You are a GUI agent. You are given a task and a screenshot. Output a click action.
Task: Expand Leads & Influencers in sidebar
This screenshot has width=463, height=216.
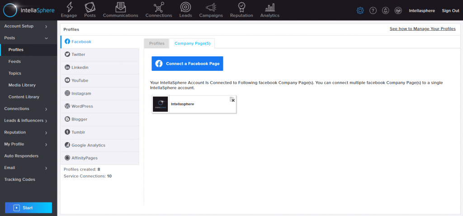coord(28,120)
